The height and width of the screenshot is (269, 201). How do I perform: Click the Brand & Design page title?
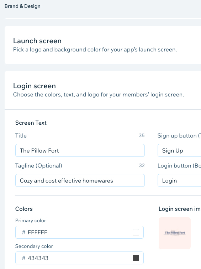point(22,6)
